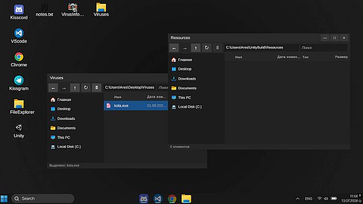Click the Выделено: kola.exe status bar text
This screenshot has width=363, height=204.
coord(64,166)
